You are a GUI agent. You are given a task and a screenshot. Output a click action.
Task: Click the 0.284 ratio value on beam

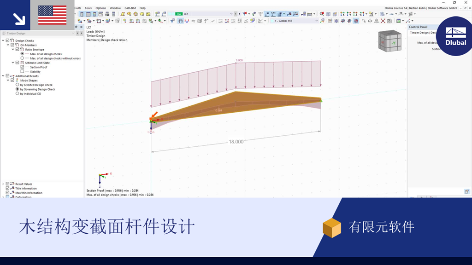click(x=219, y=110)
